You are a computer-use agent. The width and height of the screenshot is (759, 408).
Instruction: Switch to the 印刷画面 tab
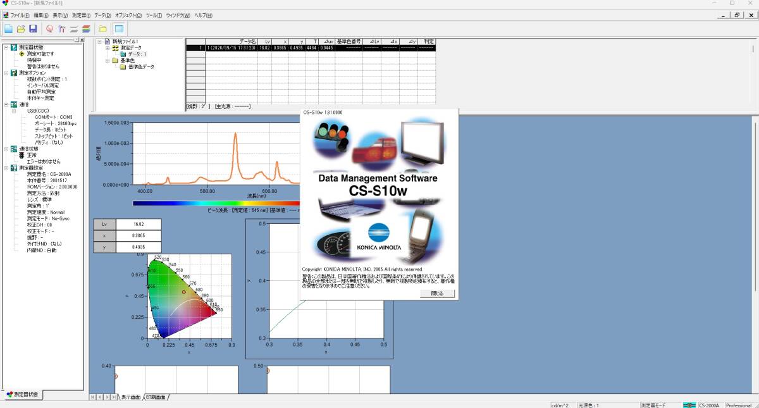[156, 397]
